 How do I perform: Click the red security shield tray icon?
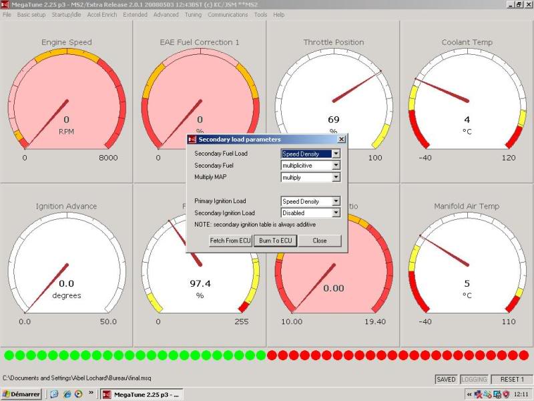coord(506,394)
